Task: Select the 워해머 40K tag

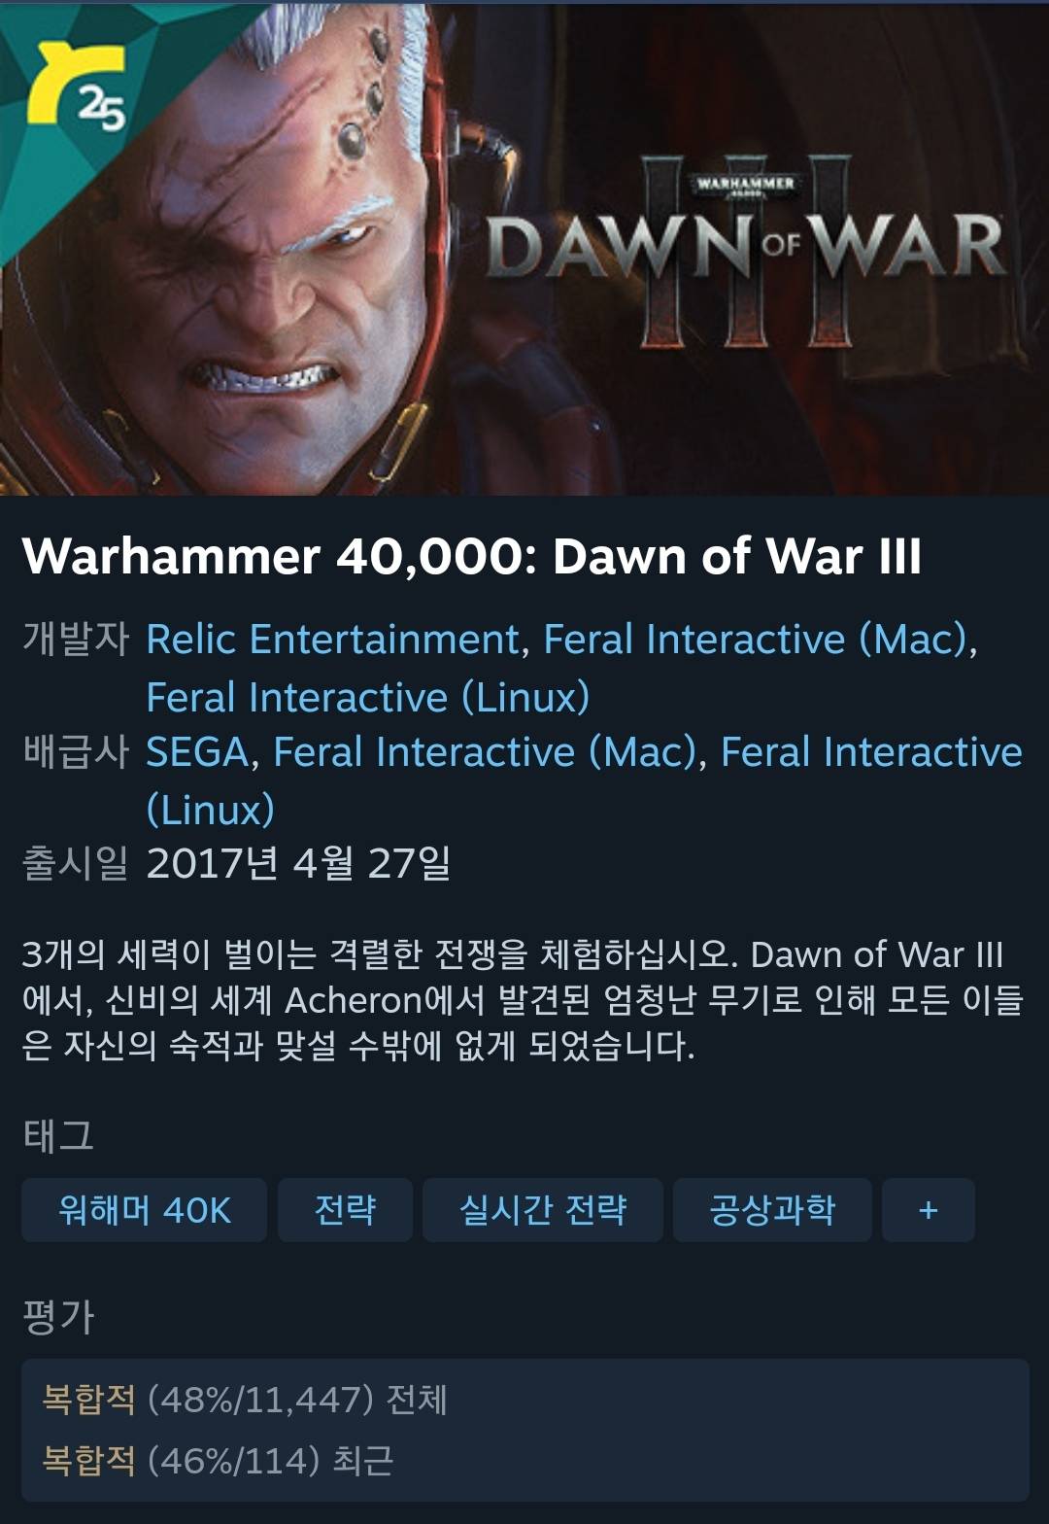Action: pyautogui.click(x=144, y=1210)
